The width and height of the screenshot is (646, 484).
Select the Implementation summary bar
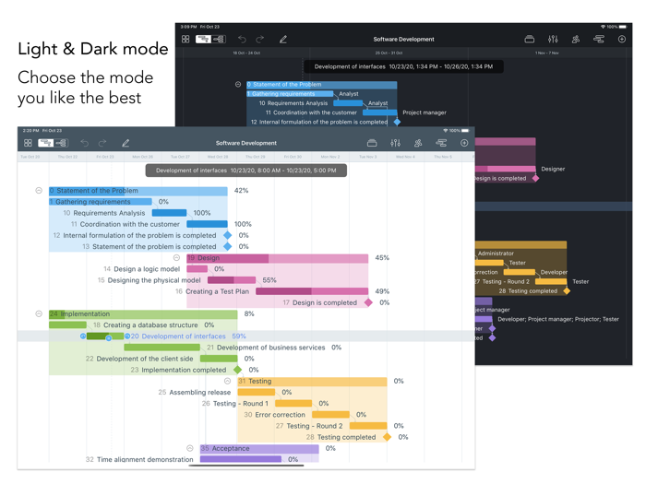143,314
